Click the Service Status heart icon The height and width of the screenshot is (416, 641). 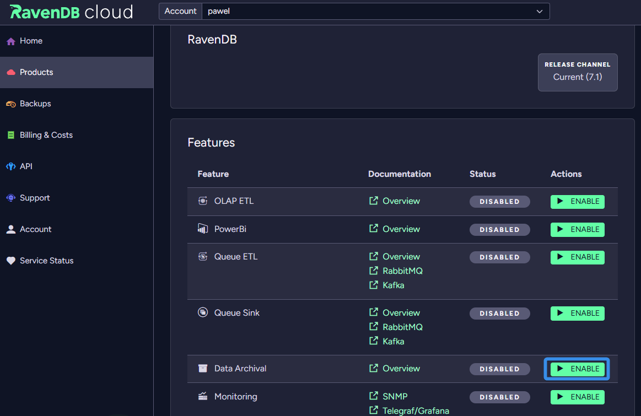pos(10,261)
